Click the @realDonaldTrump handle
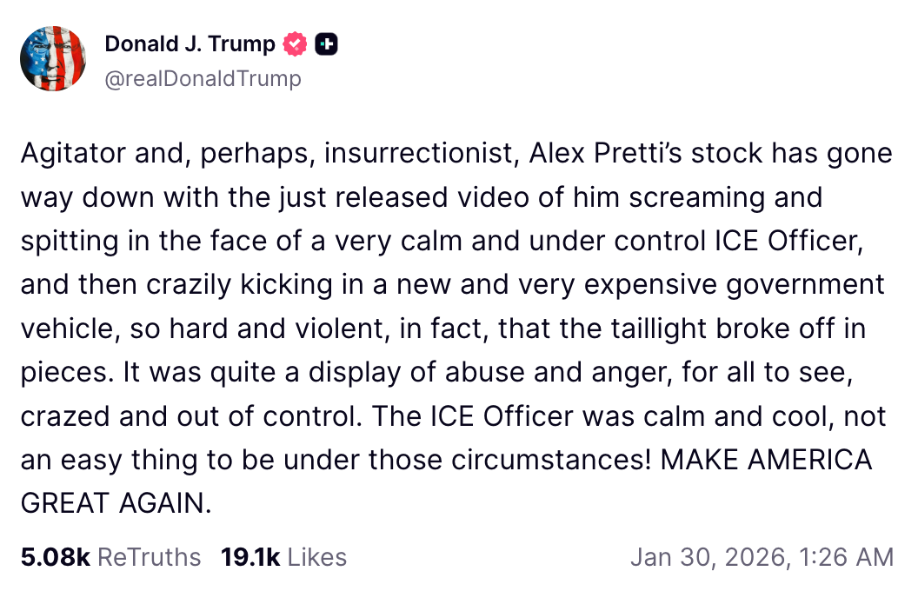918x591 pixels. [x=203, y=79]
